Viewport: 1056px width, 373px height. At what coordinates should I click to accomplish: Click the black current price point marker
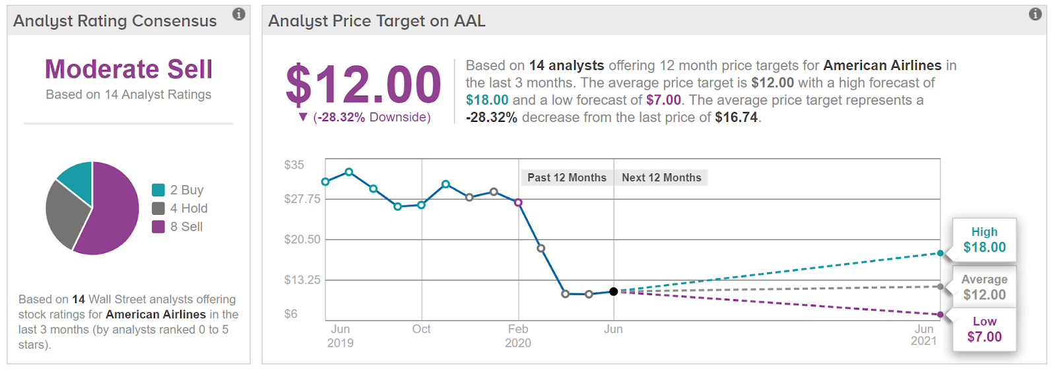[614, 291]
